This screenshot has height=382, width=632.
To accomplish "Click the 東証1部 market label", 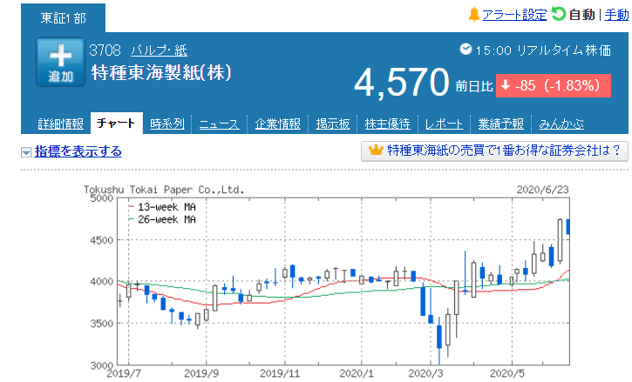I will coord(64,18).
